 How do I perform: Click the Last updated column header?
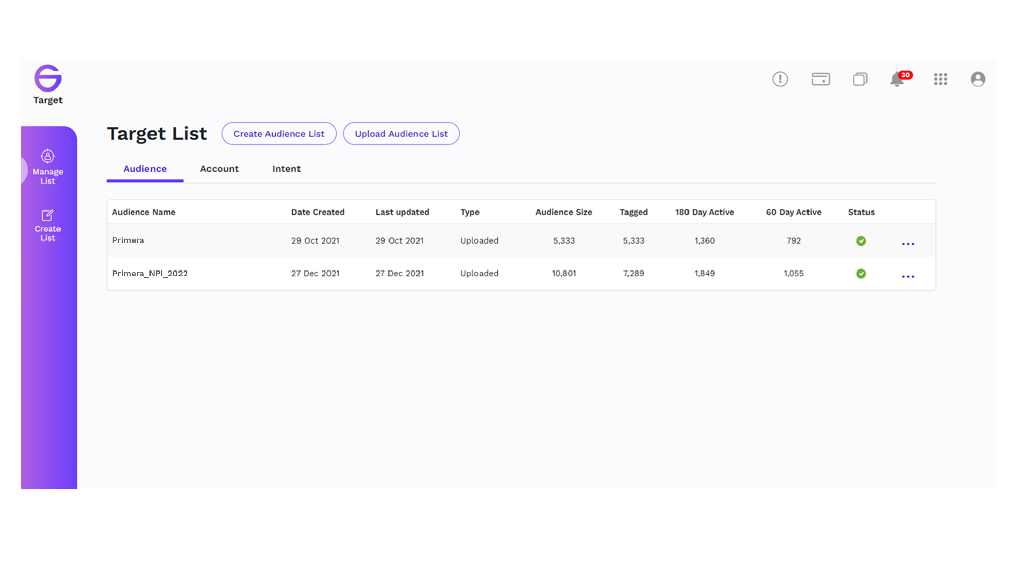[402, 212]
